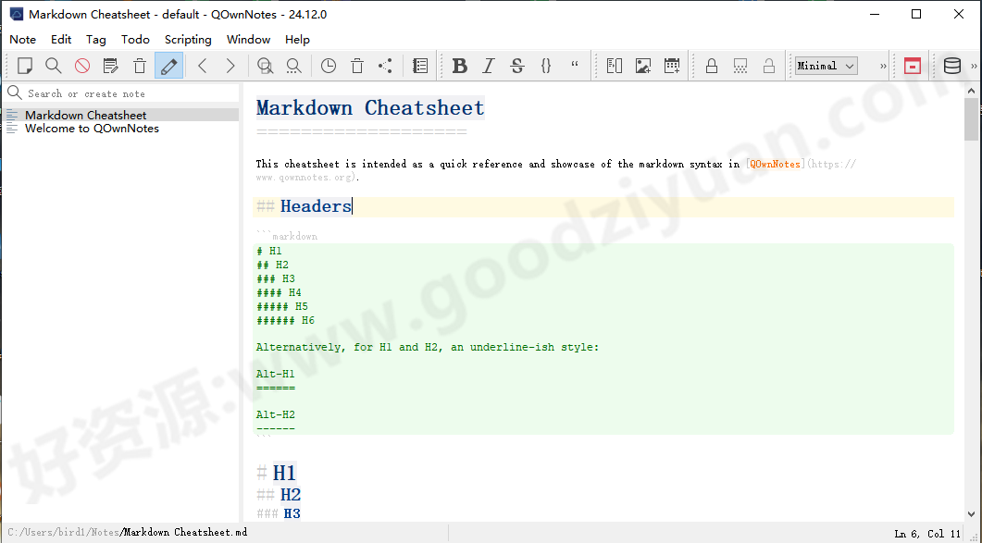Toggle the red distraction-free mode icon
The image size is (982, 543).
[913, 66]
